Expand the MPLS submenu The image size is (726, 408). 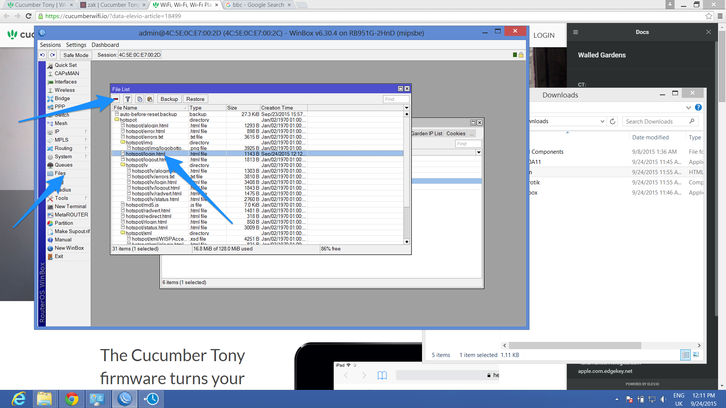[86, 140]
